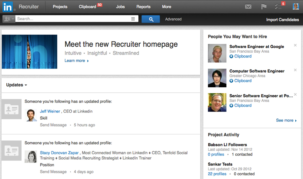
Task: Dismiss the Software Engineer at Google suggestion
Action: (x=295, y=45)
